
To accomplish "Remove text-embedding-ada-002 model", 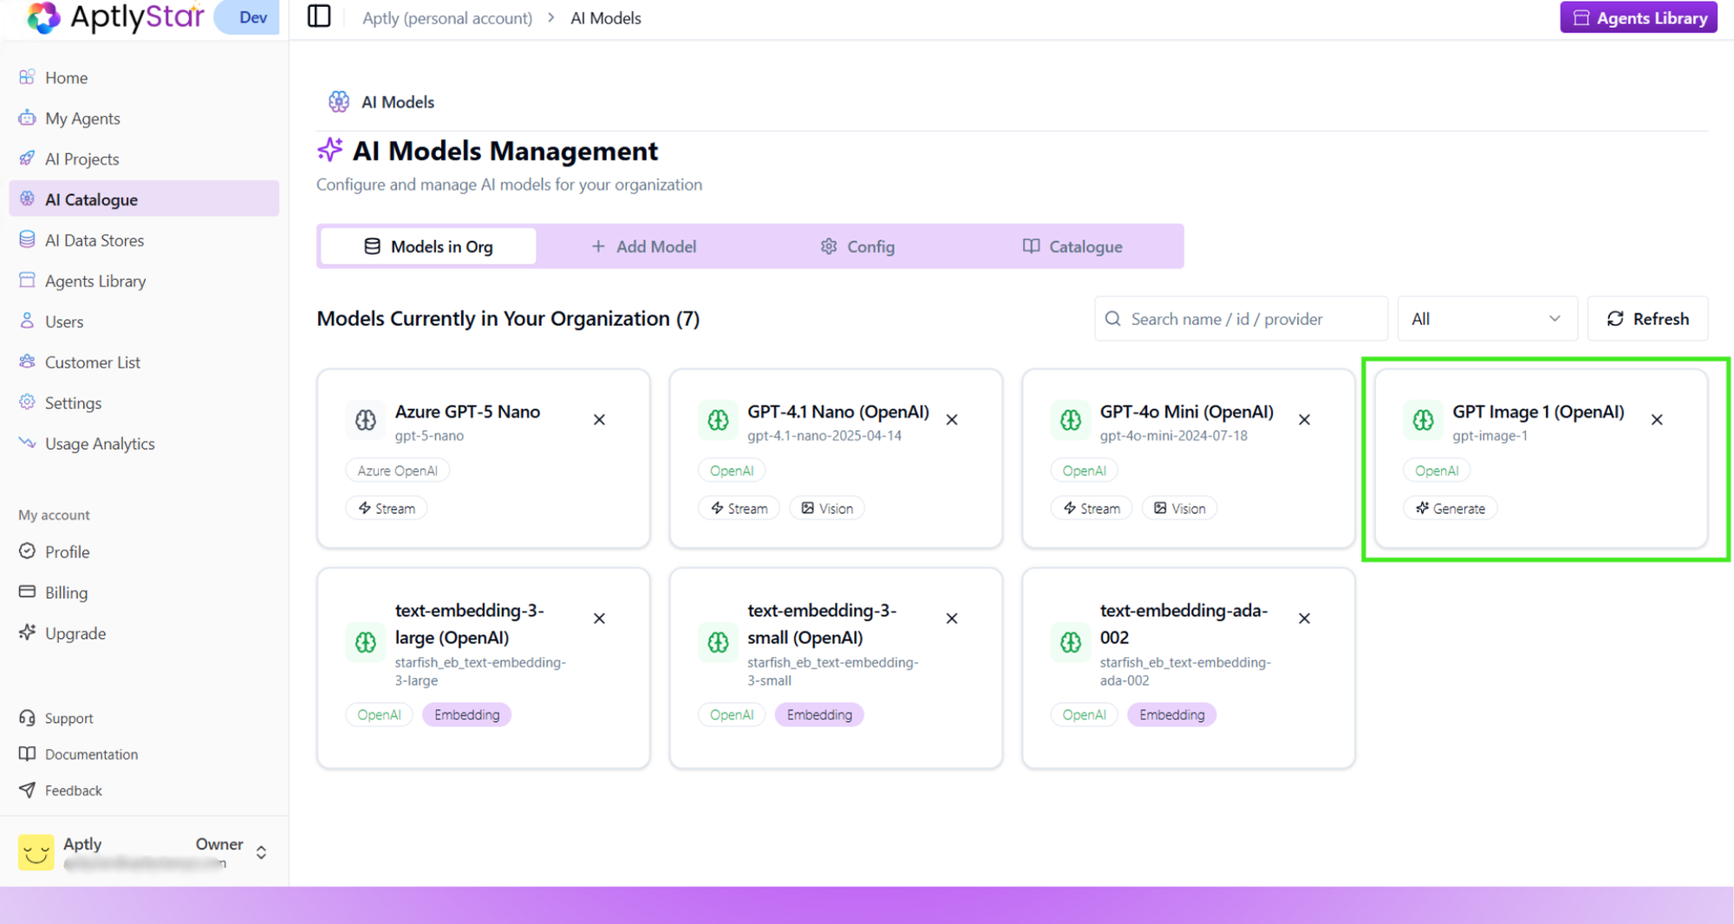I will (x=1304, y=618).
